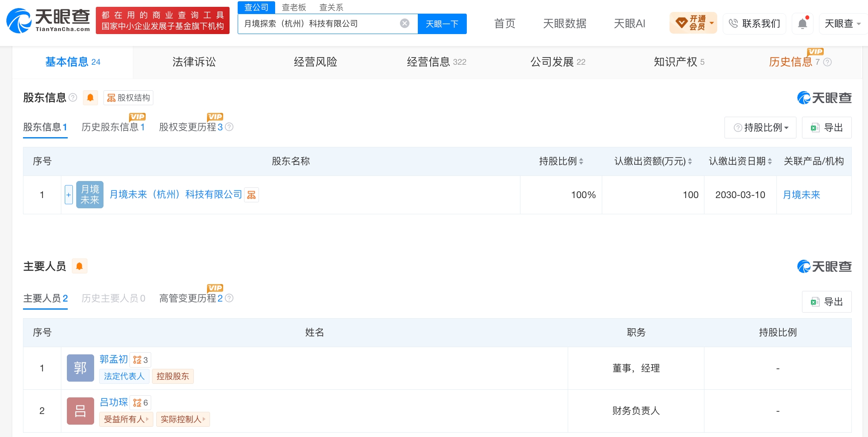
Task: Open relationship count icon for 吕功琛
Action: point(141,402)
